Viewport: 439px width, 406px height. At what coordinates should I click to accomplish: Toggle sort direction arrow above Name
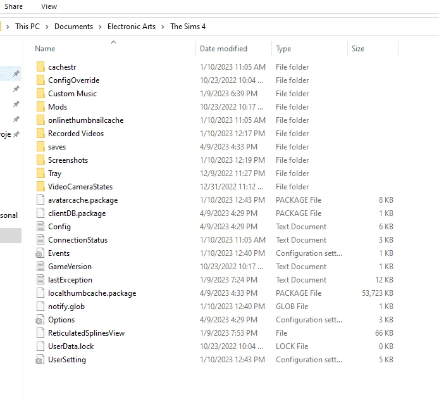[x=113, y=42]
